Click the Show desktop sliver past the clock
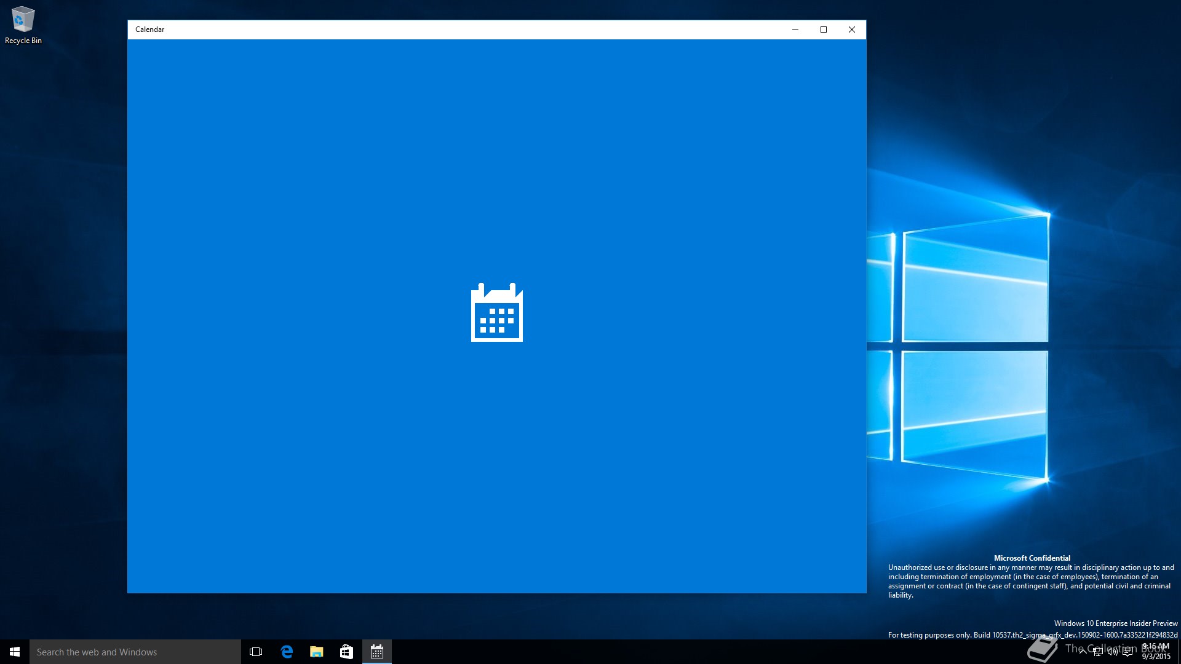Image resolution: width=1181 pixels, height=664 pixels. click(1179, 652)
